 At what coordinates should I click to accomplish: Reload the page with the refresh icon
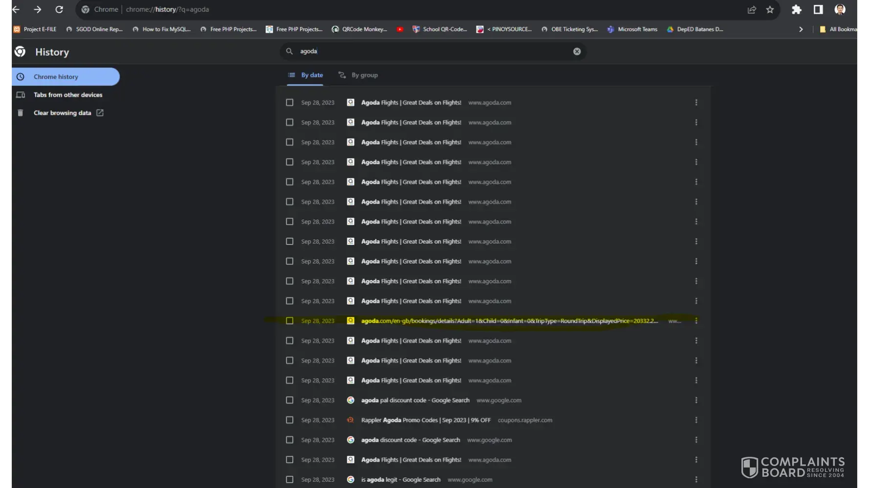pos(59,9)
